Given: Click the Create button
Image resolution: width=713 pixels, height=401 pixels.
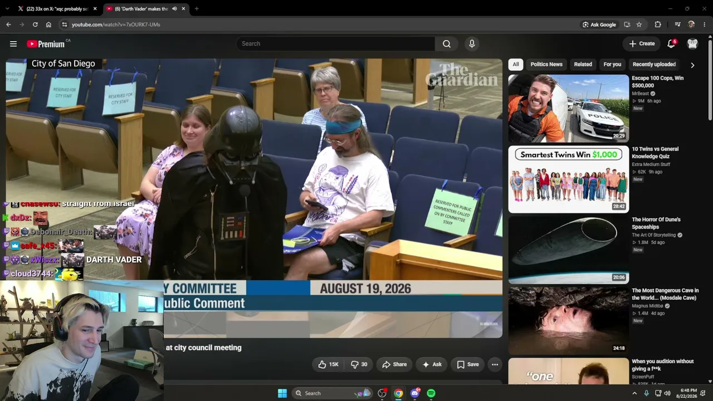Looking at the screenshot, I should [642, 43].
